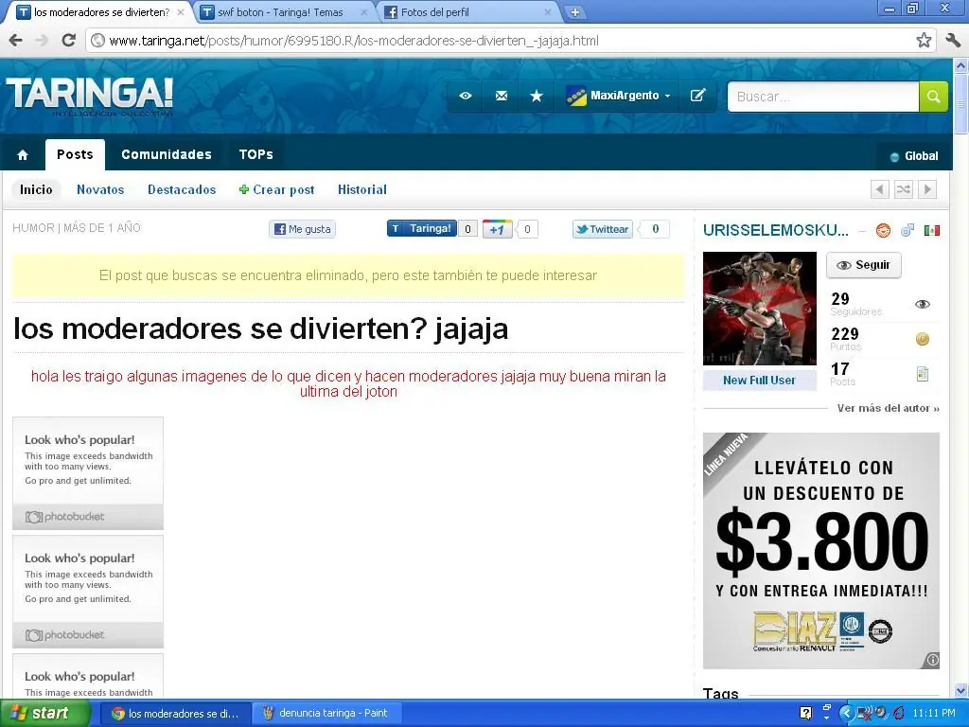Select the Inicio submenu item
This screenshot has height=727, width=969.
[36, 189]
